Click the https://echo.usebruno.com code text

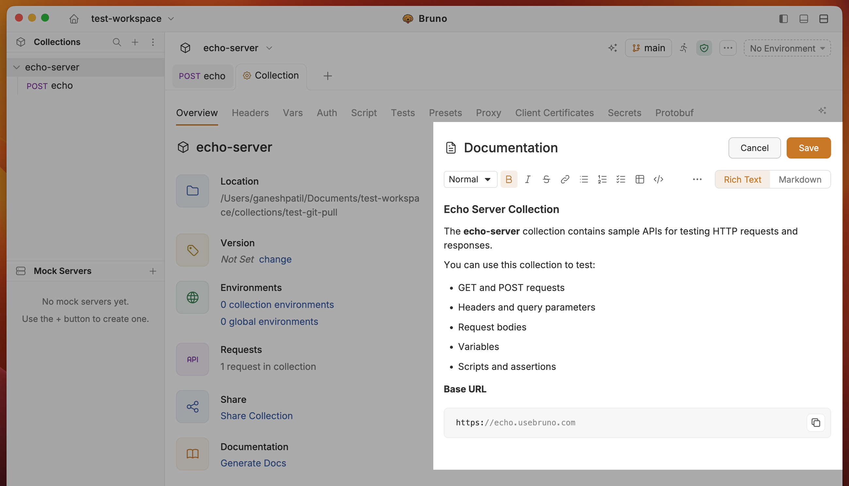pyautogui.click(x=516, y=423)
